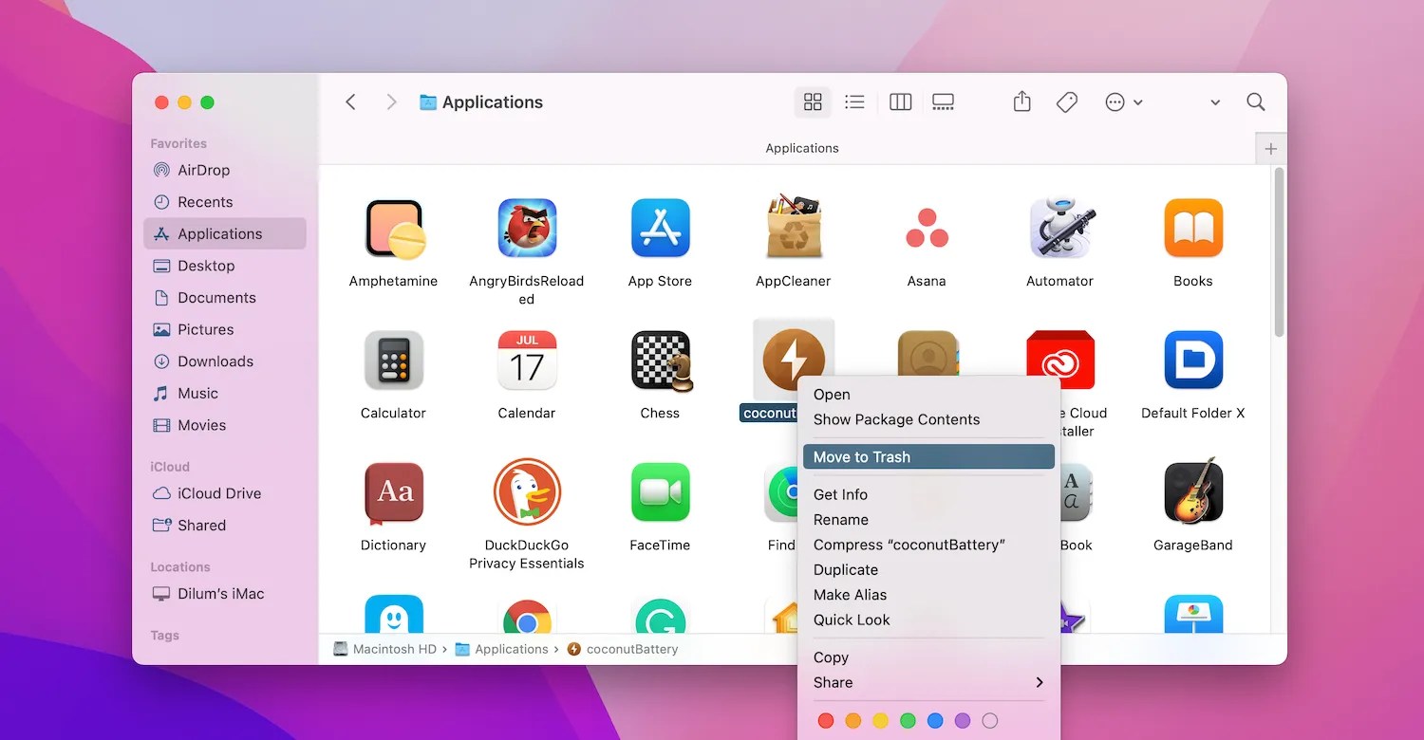The image size is (1424, 740).
Task: Click the chevron next to the search icon
Action: point(1214,102)
